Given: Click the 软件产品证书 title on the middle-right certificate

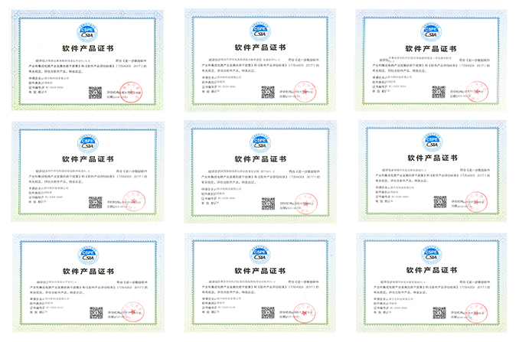Looking at the screenshot, I should point(432,159).
